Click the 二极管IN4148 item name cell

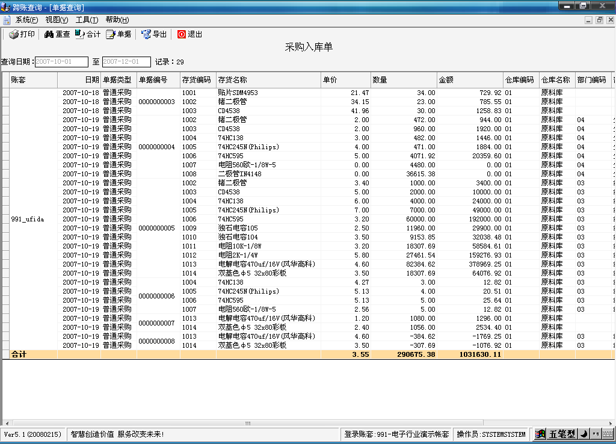268,174
